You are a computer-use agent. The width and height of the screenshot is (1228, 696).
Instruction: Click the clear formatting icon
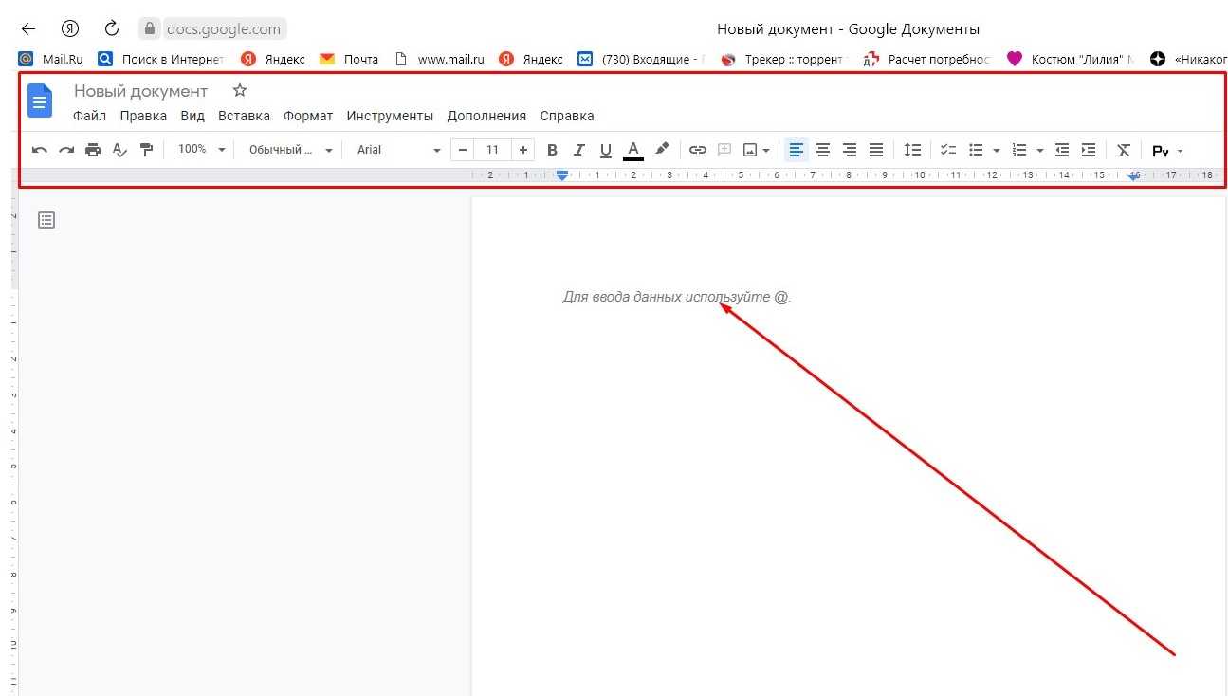tap(1124, 150)
